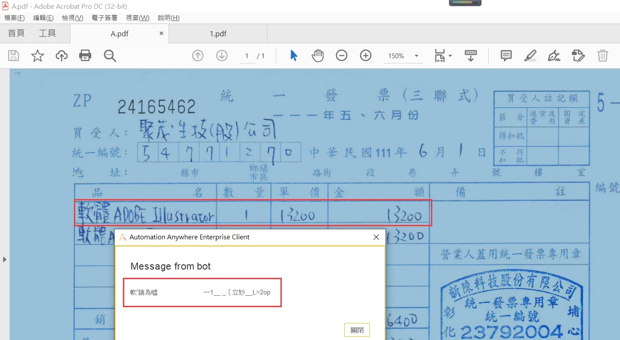Click the scrolling mode keyboard icon

(x=471, y=56)
